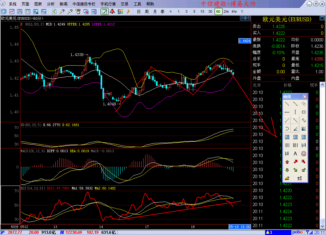Select the red up-right arrow marker
Screen dimensions: 326x235
click(295, 161)
